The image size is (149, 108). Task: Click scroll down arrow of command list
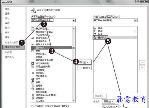(74, 101)
